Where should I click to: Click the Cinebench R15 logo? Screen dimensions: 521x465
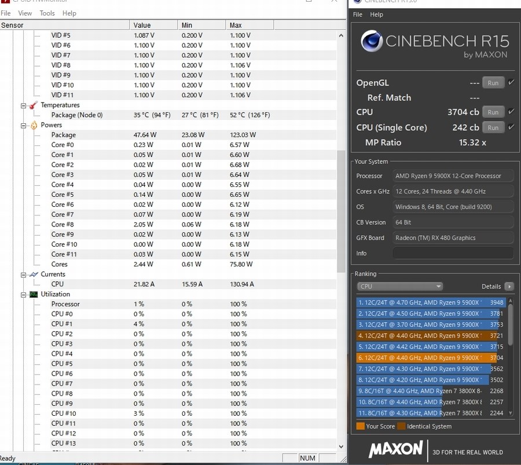click(x=371, y=42)
